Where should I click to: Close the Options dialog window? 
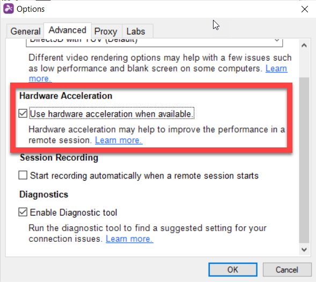tap(305, 9)
